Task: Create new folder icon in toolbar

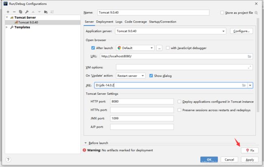Action: tap(46, 12)
